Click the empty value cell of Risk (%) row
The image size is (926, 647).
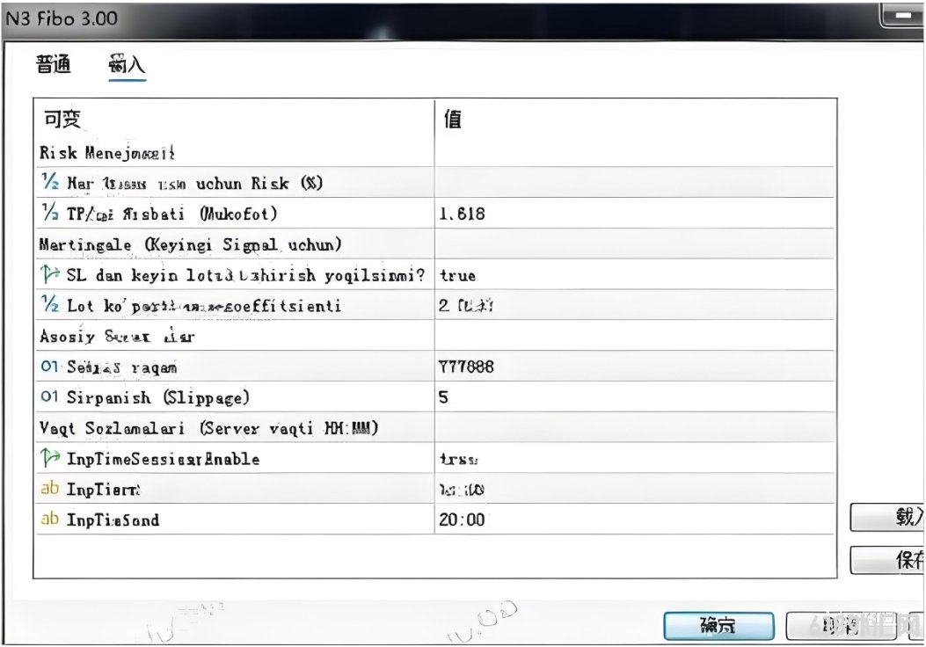(x=634, y=183)
